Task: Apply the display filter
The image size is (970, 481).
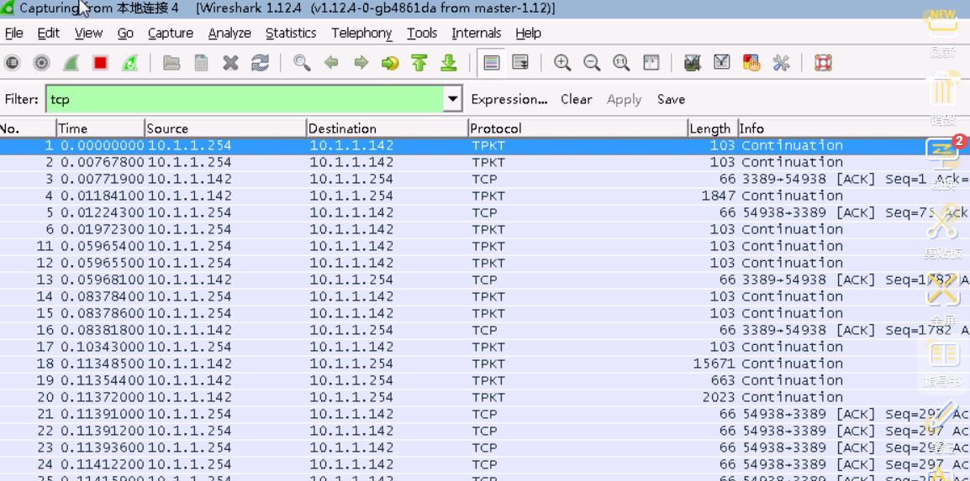Action: [x=625, y=99]
